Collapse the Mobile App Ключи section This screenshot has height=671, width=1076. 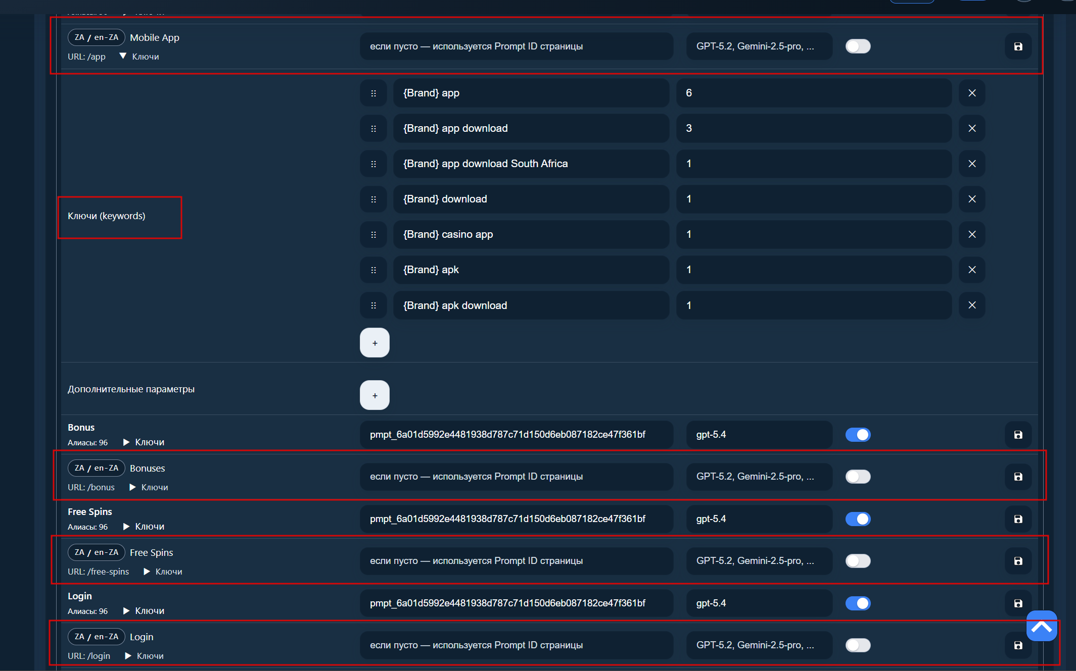point(139,57)
